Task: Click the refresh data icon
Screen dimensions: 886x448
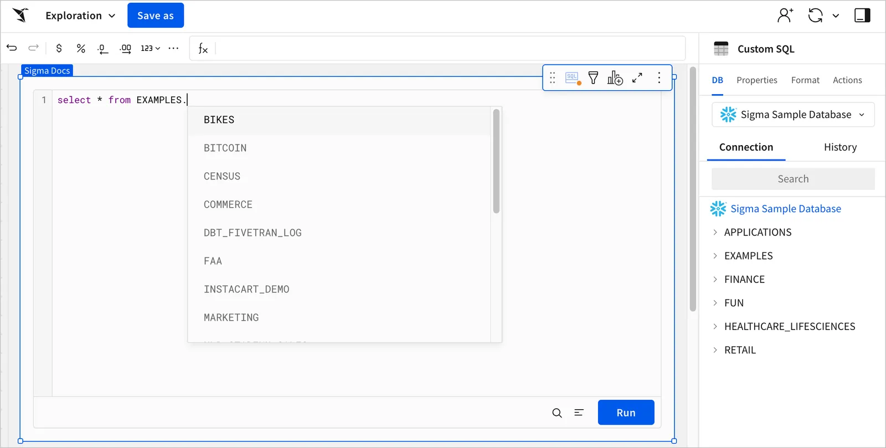Action: point(815,16)
